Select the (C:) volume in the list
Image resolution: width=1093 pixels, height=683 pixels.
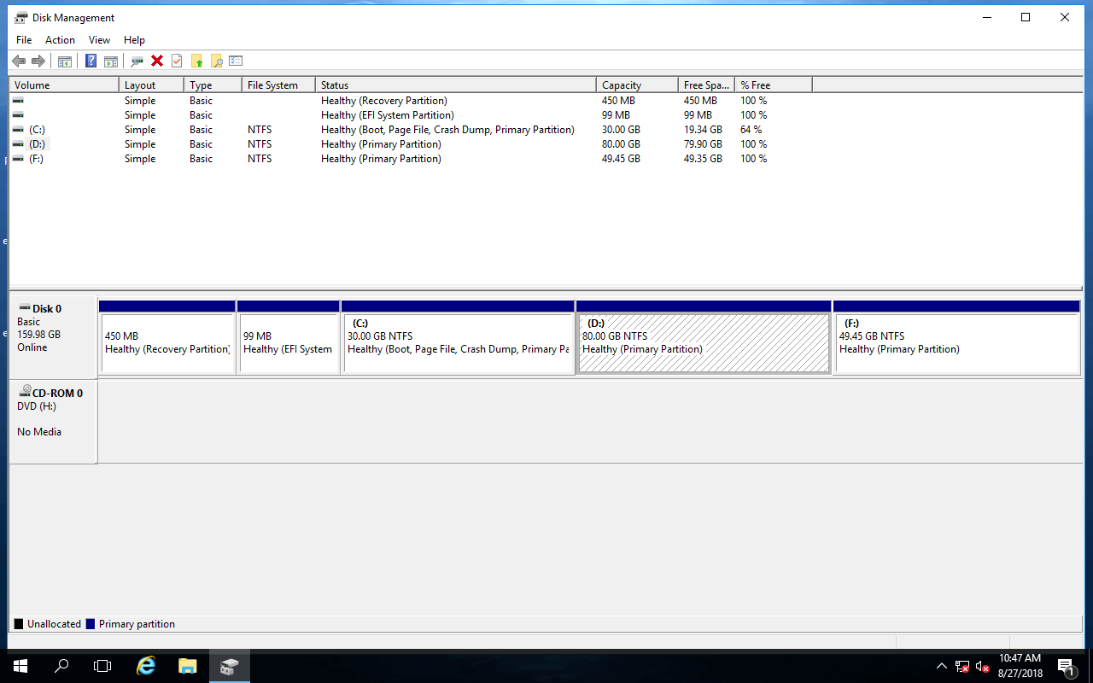(x=37, y=130)
